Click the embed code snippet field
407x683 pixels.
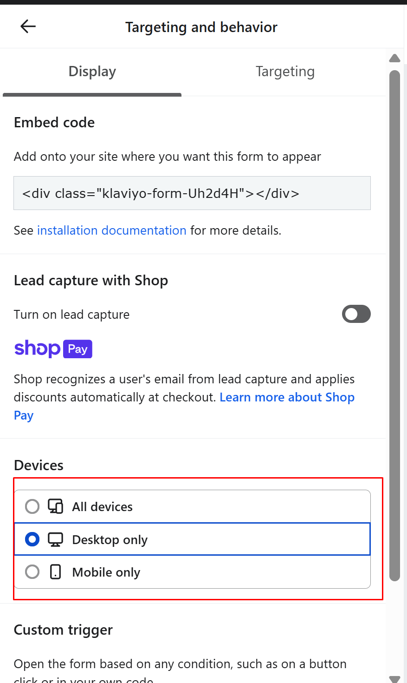click(x=192, y=193)
